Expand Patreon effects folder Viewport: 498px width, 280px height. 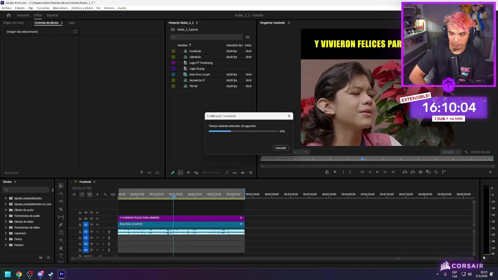tap(6, 245)
